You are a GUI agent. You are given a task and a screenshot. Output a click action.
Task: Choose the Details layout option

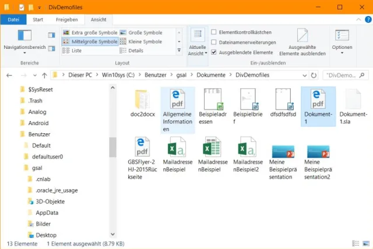click(x=135, y=51)
